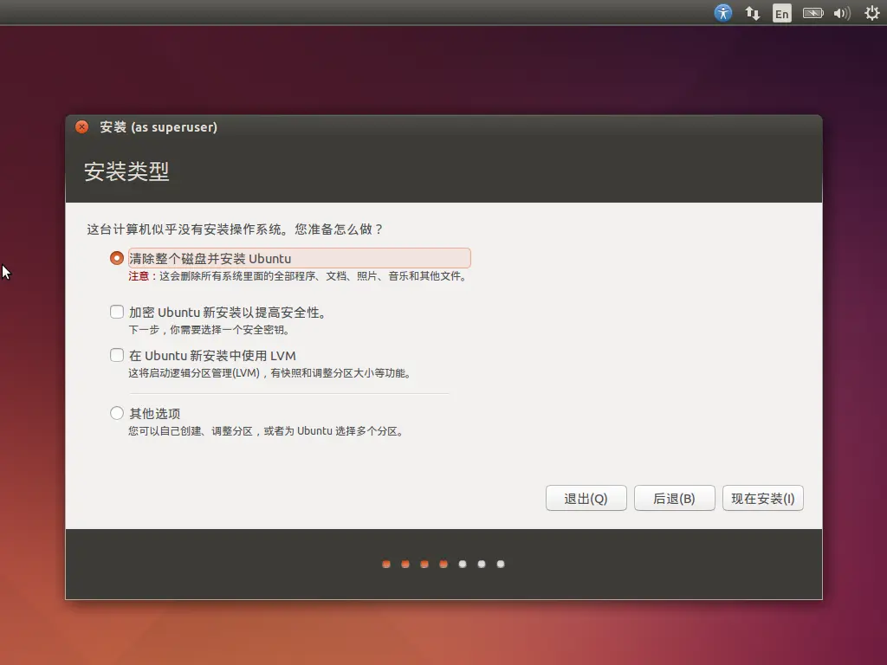Screen dimensions: 887x665
Task: Open the battery status indicator
Action: pyautogui.click(x=813, y=13)
